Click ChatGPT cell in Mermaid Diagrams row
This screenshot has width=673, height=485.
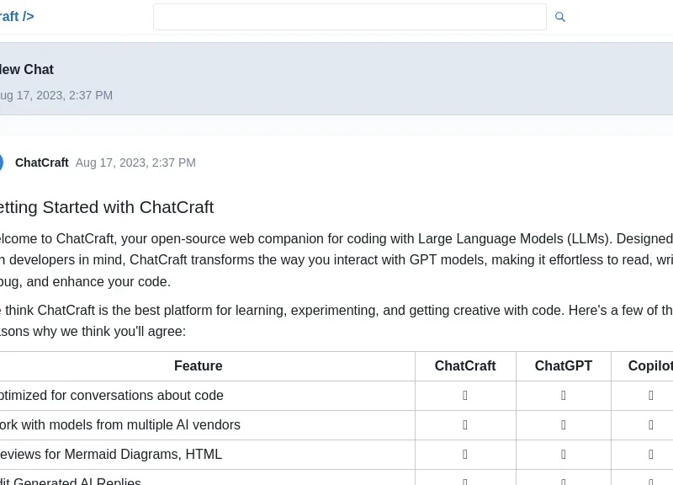564,455
